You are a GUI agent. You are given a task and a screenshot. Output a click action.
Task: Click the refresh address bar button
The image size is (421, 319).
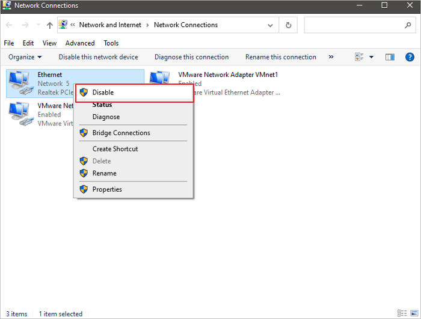[289, 25]
